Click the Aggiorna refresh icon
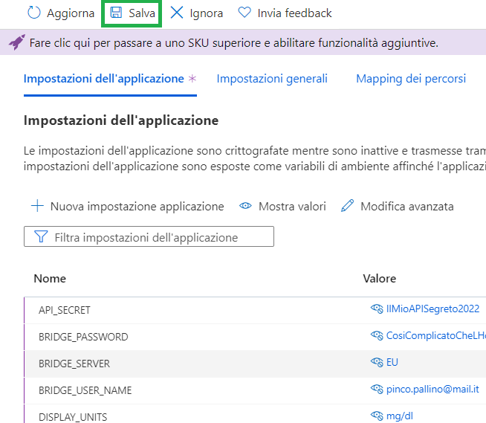The image size is (486, 423). tap(34, 13)
